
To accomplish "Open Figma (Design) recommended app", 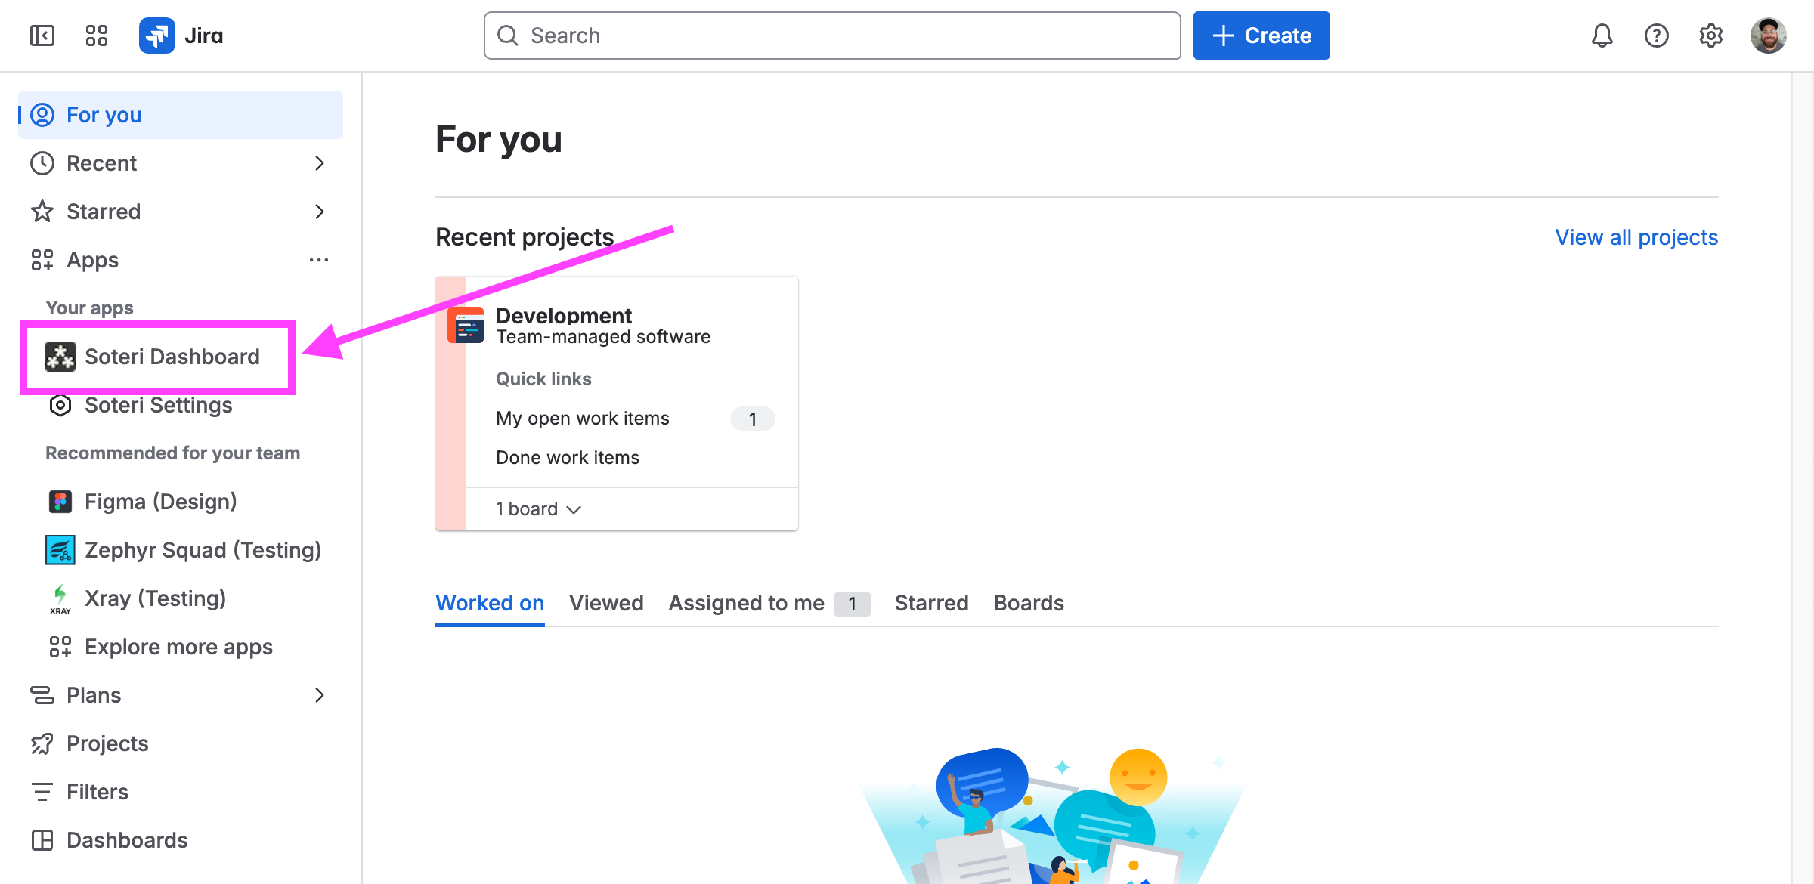I will 160,502.
